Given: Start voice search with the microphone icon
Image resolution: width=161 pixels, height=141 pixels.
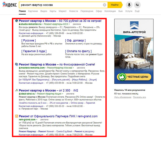Looking at the screenshot, I should click(x=129, y=5).
